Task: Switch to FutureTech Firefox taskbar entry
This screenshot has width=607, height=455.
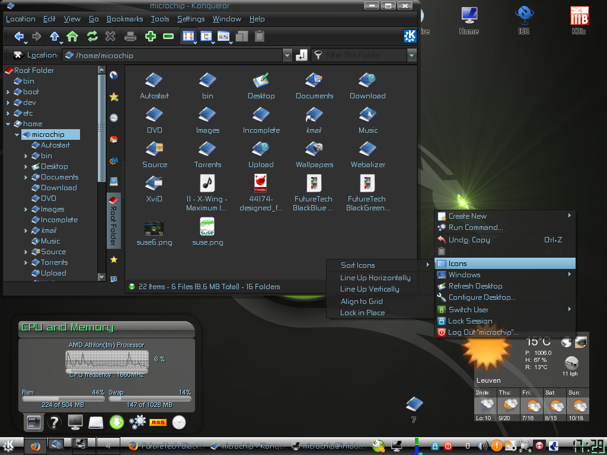Action: coord(167,446)
